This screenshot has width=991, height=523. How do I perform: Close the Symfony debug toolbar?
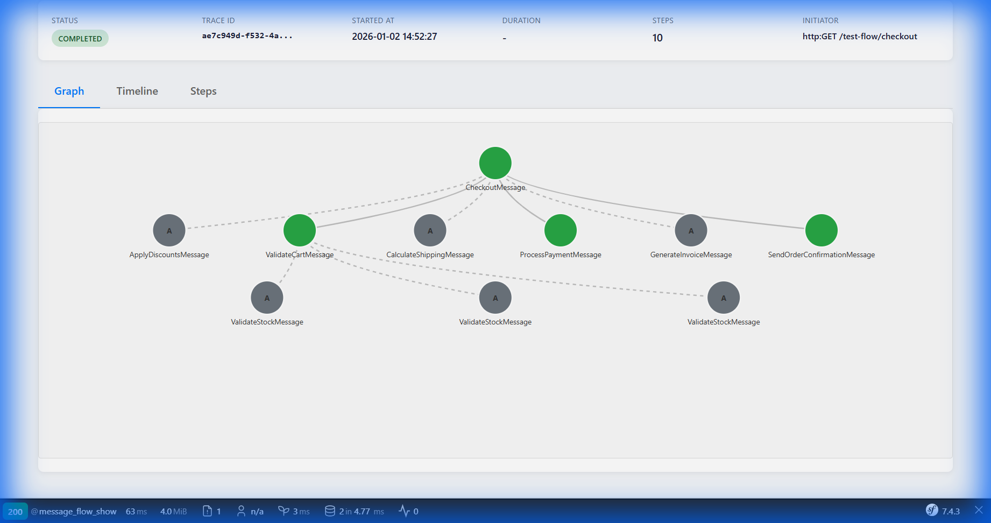tap(978, 510)
